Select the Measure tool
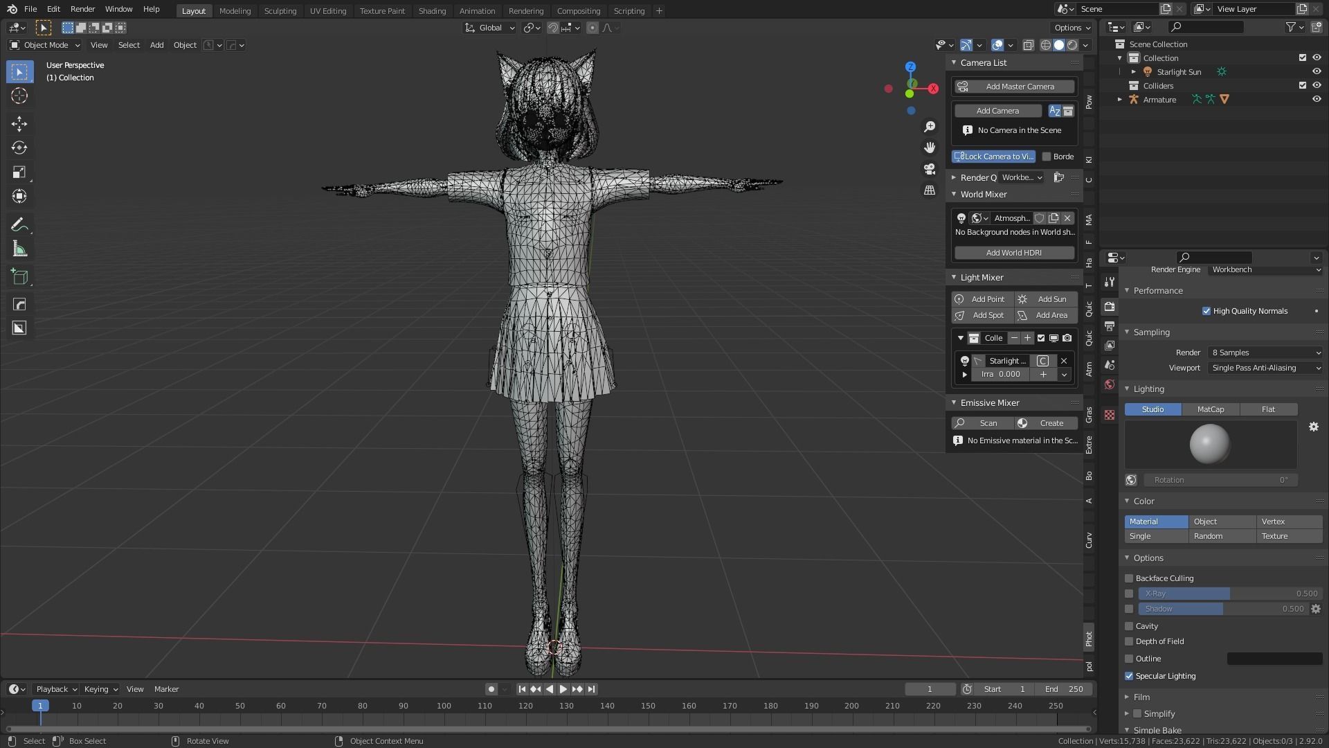 coord(19,249)
